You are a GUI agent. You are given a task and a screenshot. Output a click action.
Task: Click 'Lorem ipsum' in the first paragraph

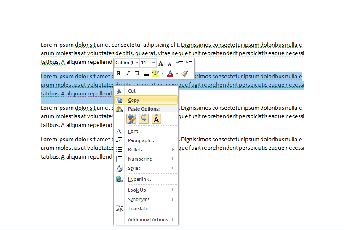coord(57,45)
